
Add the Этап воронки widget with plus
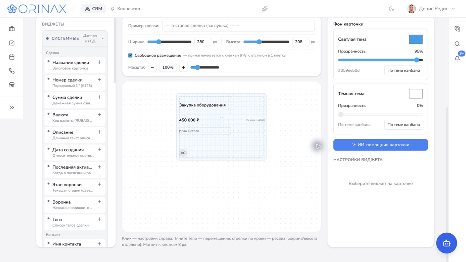tap(100, 184)
